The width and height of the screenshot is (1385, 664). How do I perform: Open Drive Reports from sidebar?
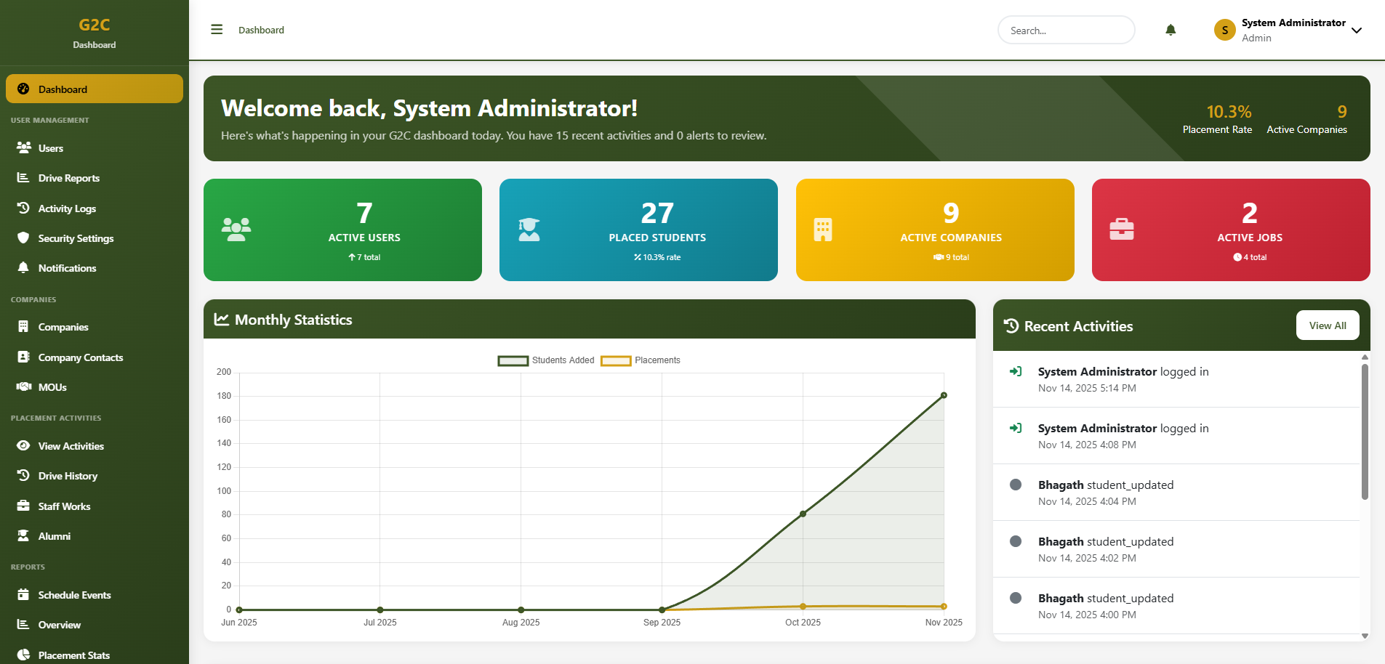(68, 178)
